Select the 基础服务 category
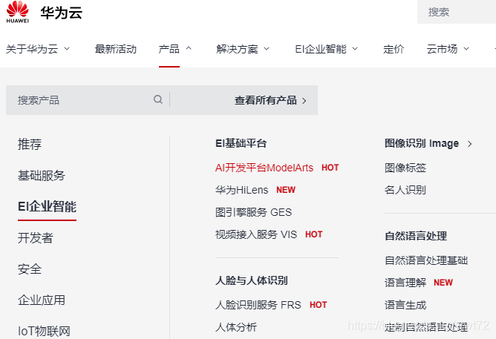This screenshot has height=339, width=496. (x=42, y=175)
